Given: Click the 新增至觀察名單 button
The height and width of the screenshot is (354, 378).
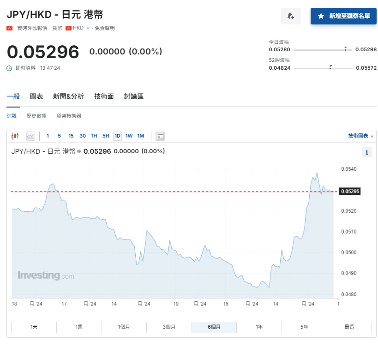Looking at the screenshot, I should pos(343,16).
